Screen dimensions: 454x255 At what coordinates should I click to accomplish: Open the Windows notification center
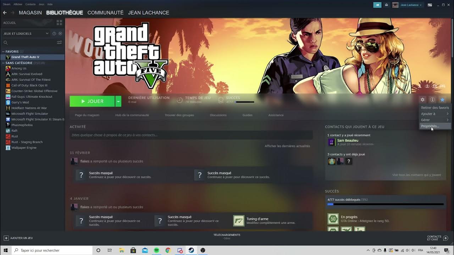click(447, 250)
